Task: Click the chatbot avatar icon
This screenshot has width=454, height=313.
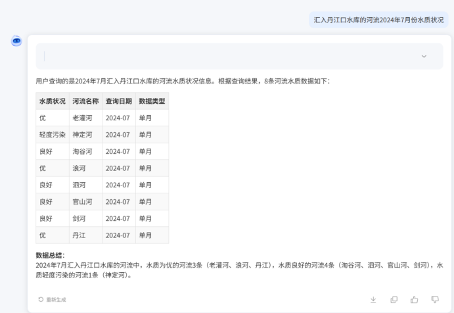Action: click(16, 41)
